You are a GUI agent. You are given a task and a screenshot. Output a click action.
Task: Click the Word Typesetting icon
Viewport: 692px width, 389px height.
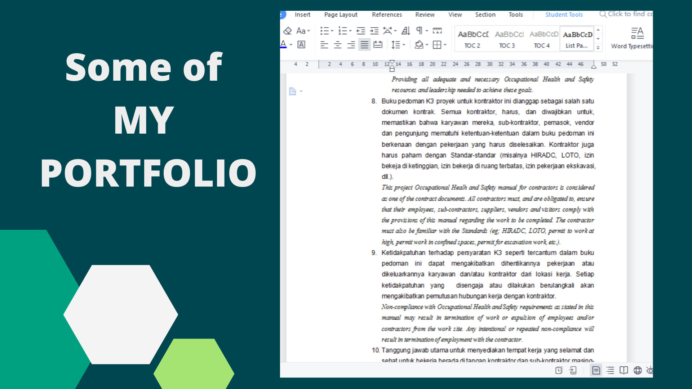pos(637,33)
